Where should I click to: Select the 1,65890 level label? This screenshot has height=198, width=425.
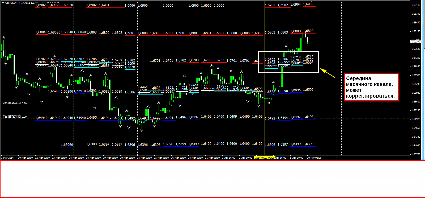(x=67, y=92)
